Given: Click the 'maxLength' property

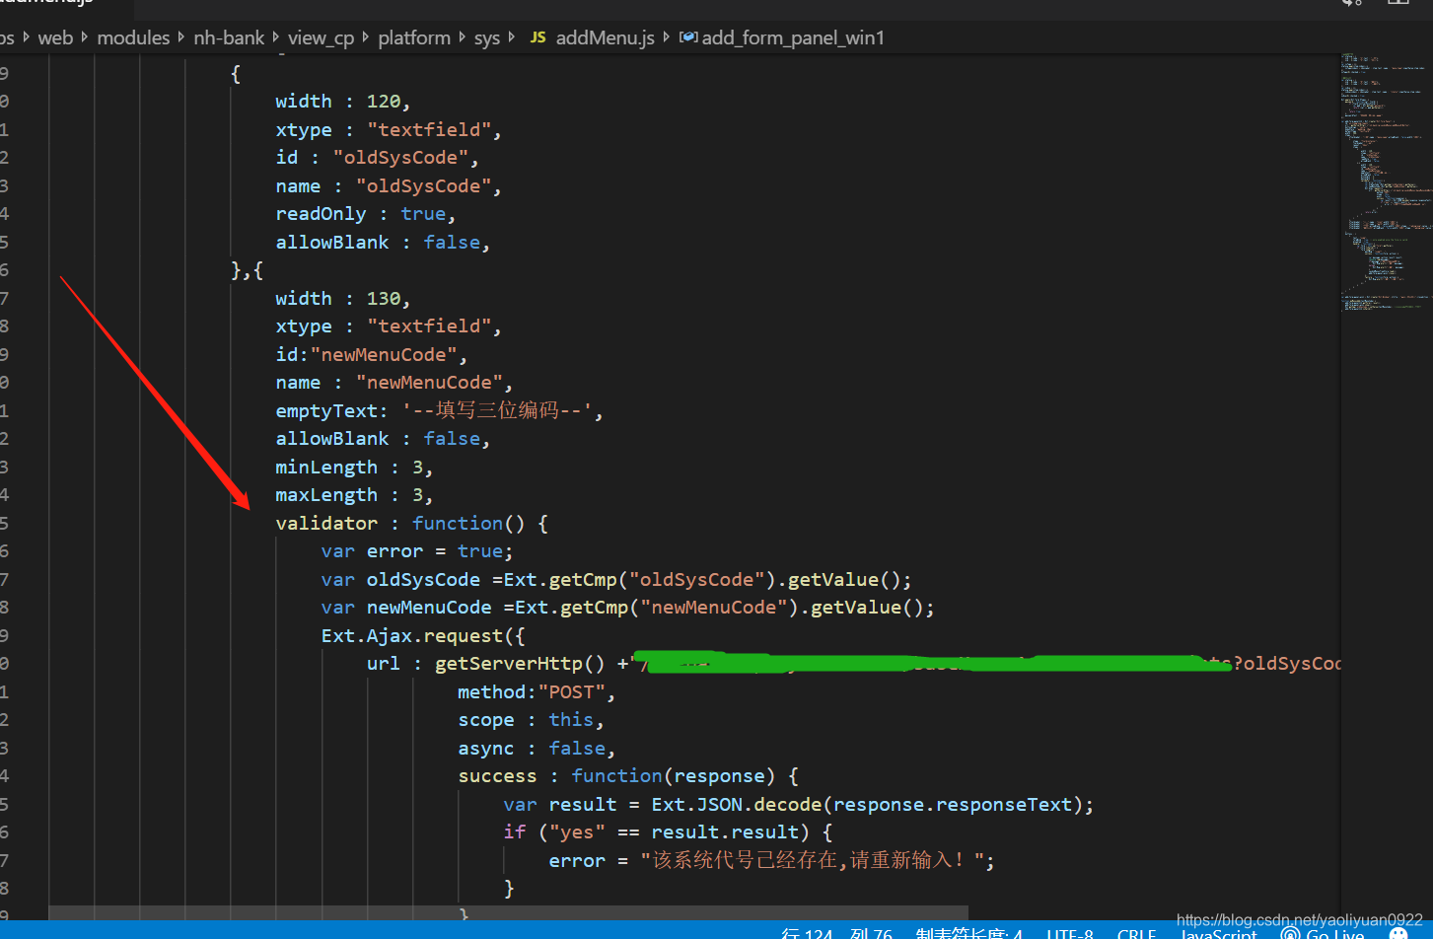Looking at the screenshot, I should (x=326, y=494).
